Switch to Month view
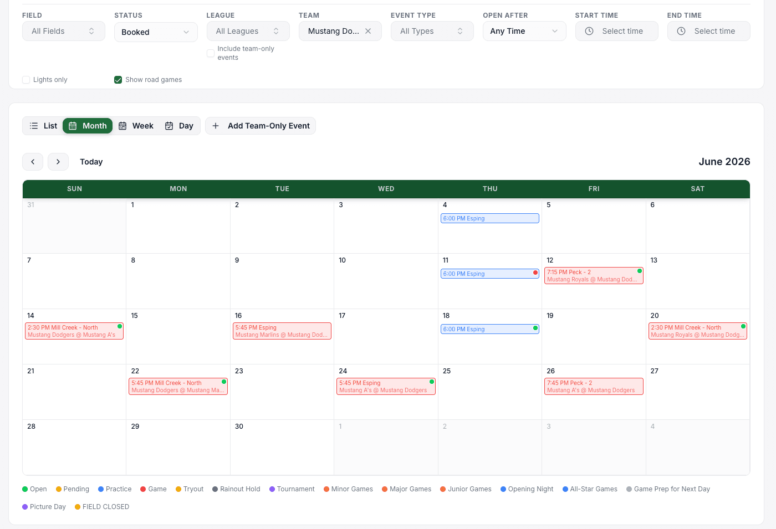Screen dimensions: 776x529 click(x=88, y=126)
